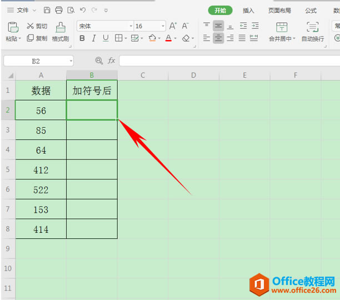Select cell containing 414
Image resolution: width=340 pixels, height=300 pixels.
point(41,229)
